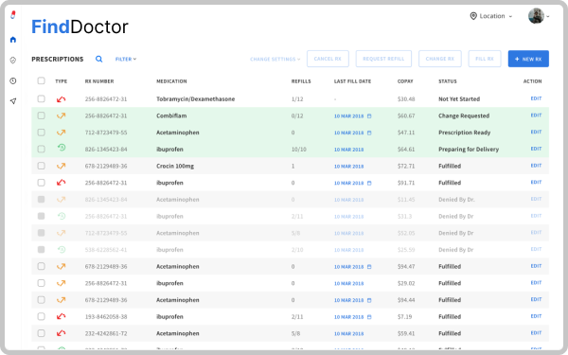Image resolution: width=568 pixels, height=355 pixels.
Task: Expand the Filter dropdown
Action: [x=126, y=59]
